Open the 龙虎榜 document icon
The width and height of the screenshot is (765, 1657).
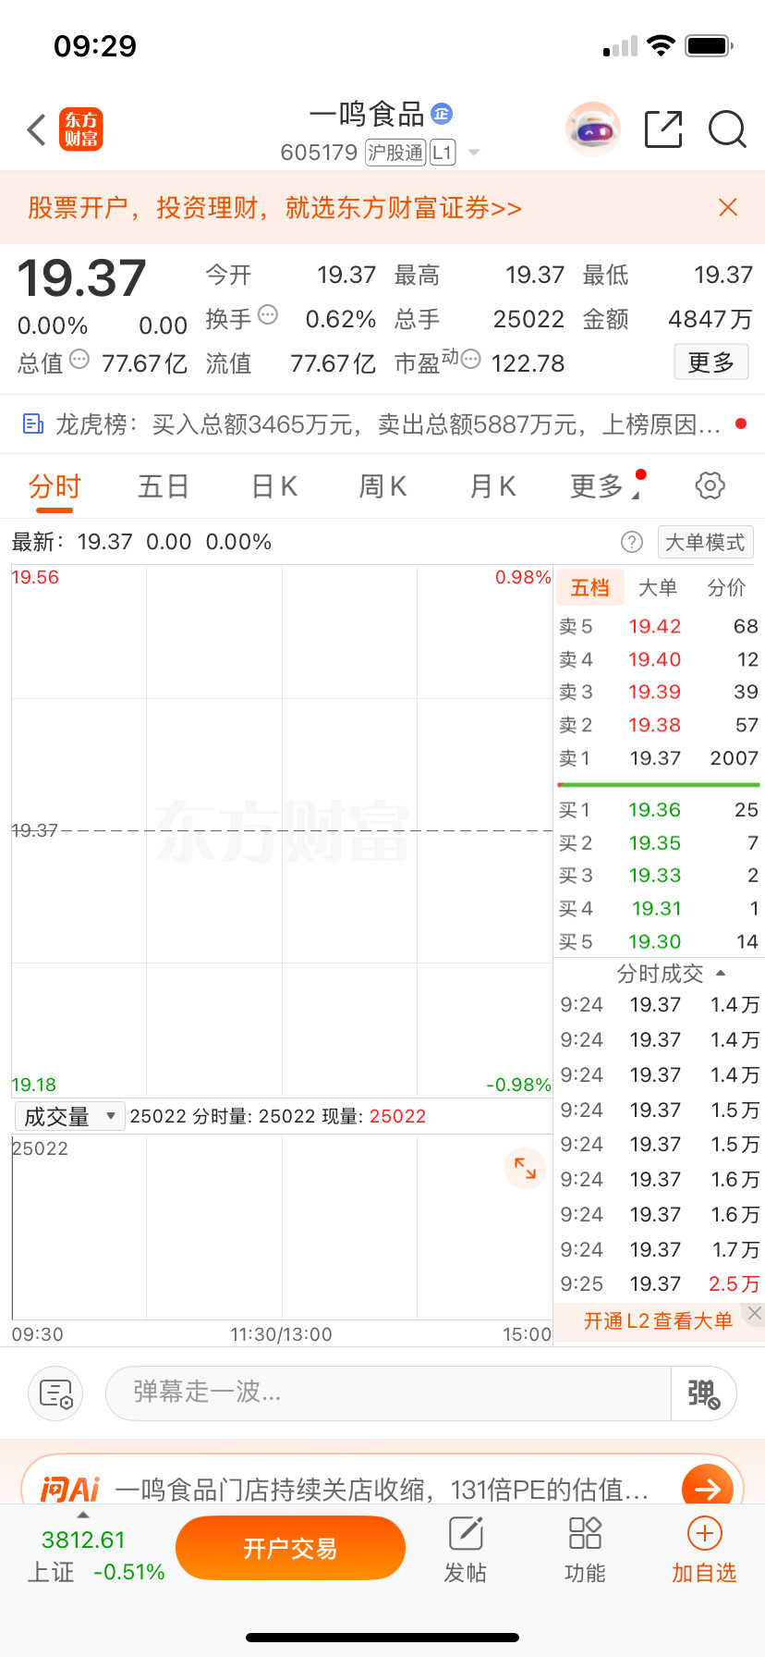pyautogui.click(x=33, y=424)
